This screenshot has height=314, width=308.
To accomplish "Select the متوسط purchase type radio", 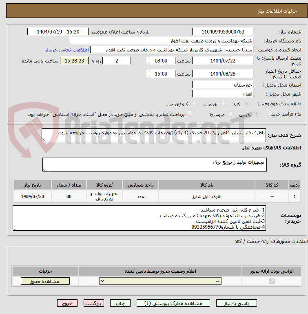I will click(x=230, y=114).
